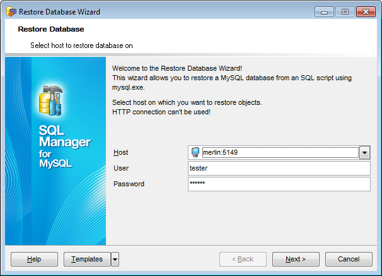Viewport: 382px width, 276px height.
Task: Click the Password label
Action: click(x=129, y=184)
